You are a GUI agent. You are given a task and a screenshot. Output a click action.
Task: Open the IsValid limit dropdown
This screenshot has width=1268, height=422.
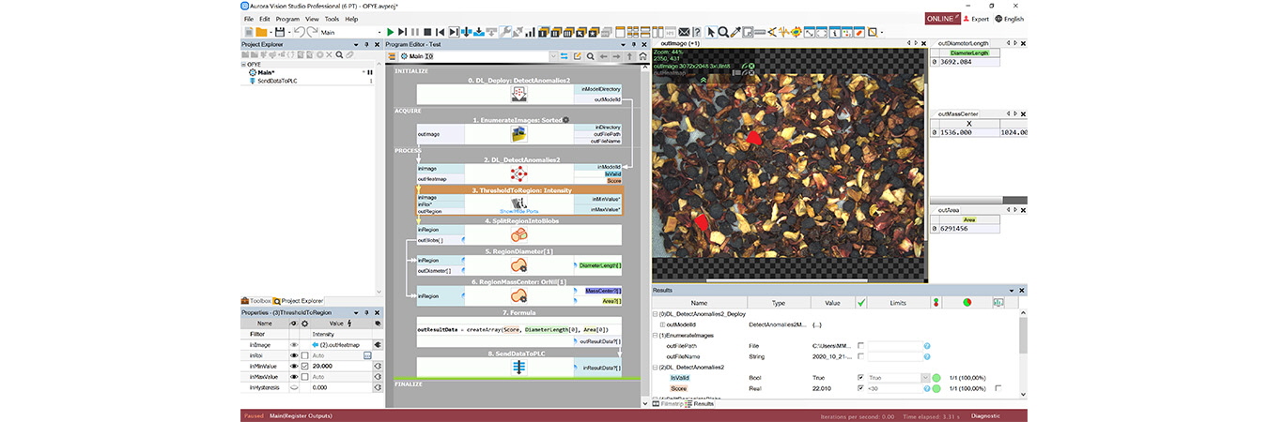(925, 378)
